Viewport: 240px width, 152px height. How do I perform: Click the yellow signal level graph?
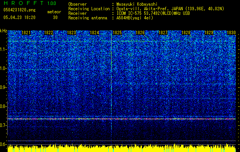(122, 148)
